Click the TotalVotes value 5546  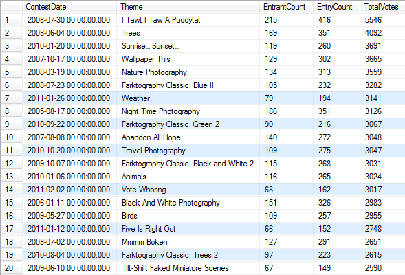(382, 20)
